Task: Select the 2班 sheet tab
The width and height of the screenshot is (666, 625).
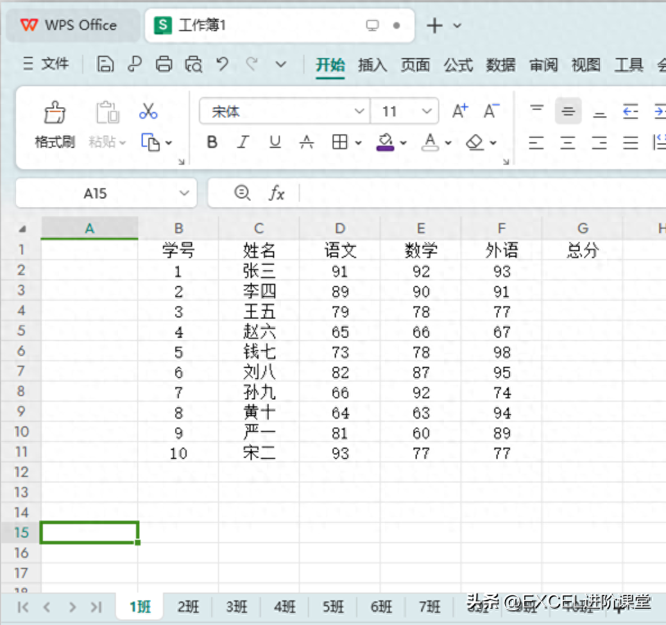Action: coord(188,607)
